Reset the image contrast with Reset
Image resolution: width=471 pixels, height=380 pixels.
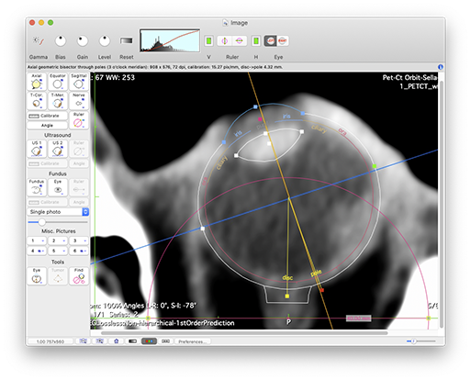[126, 40]
